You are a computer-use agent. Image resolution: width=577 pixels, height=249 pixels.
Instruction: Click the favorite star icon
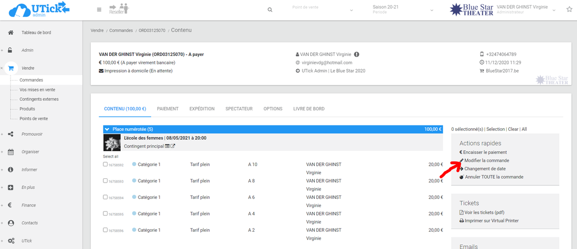click(569, 9)
